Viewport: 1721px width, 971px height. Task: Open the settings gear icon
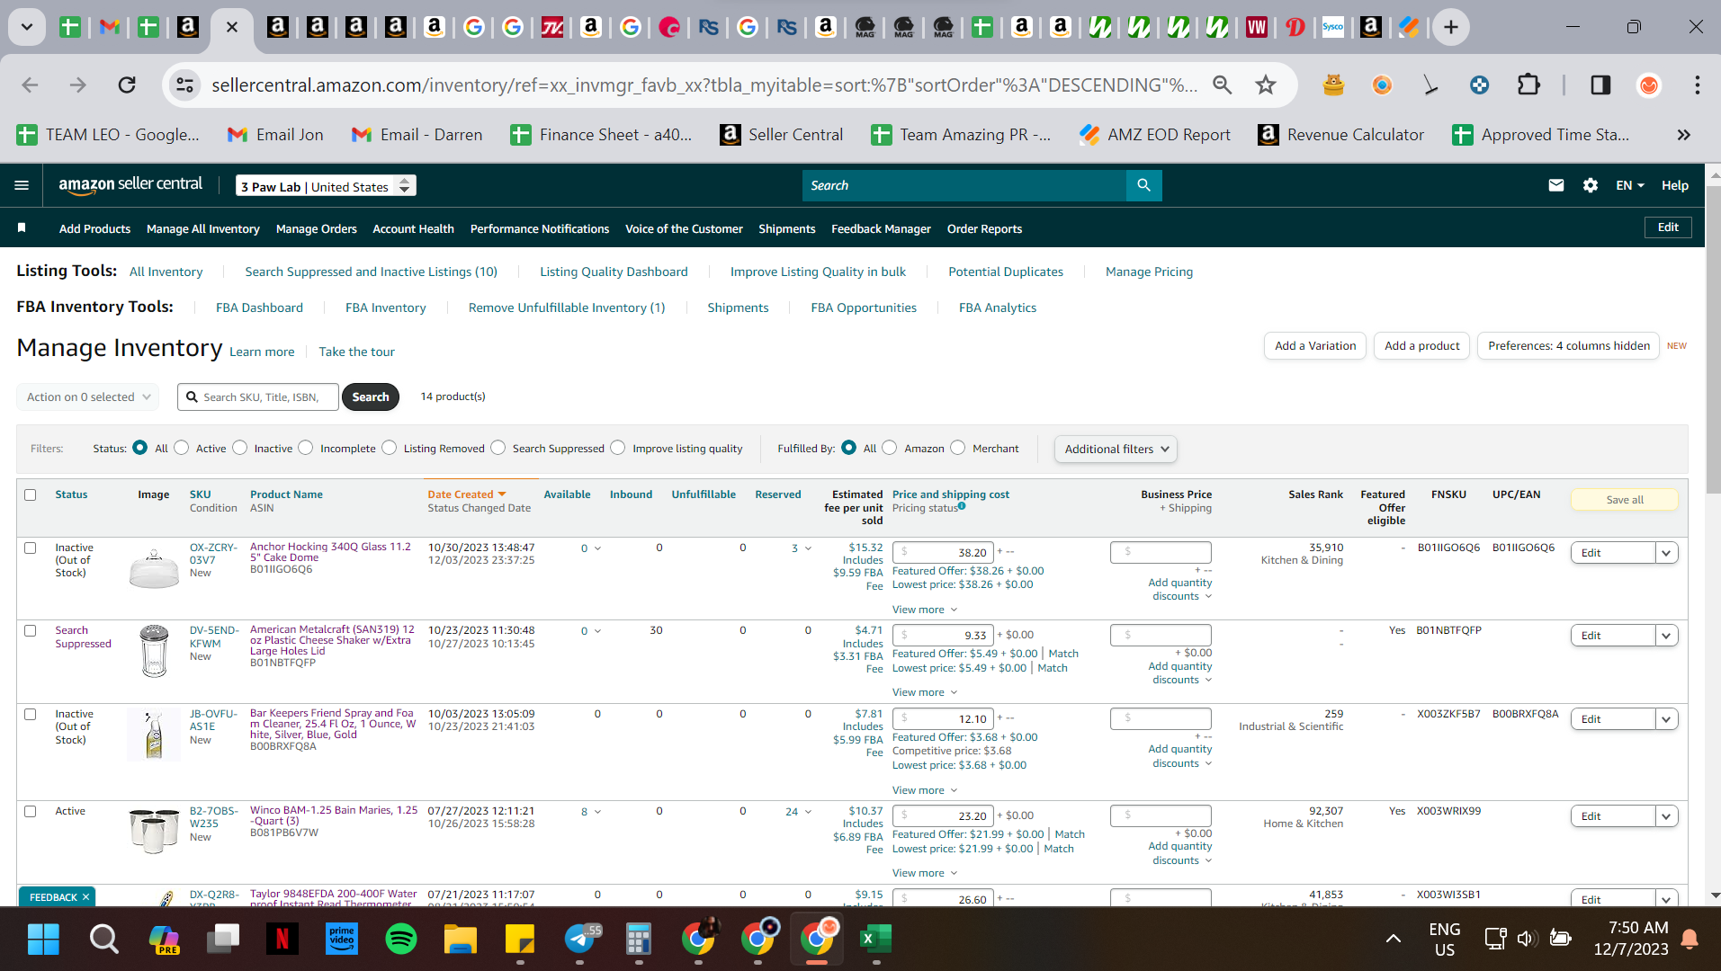point(1591,185)
